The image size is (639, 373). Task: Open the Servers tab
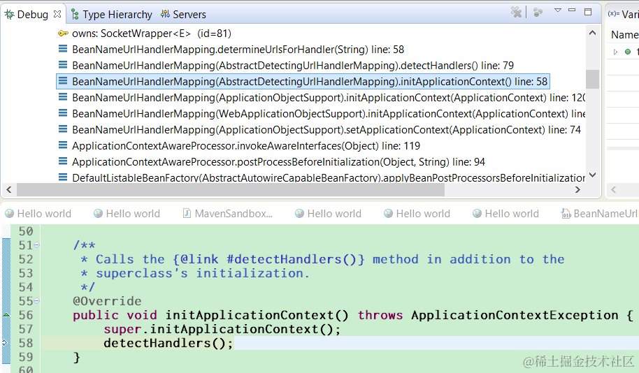click(183, 15)
